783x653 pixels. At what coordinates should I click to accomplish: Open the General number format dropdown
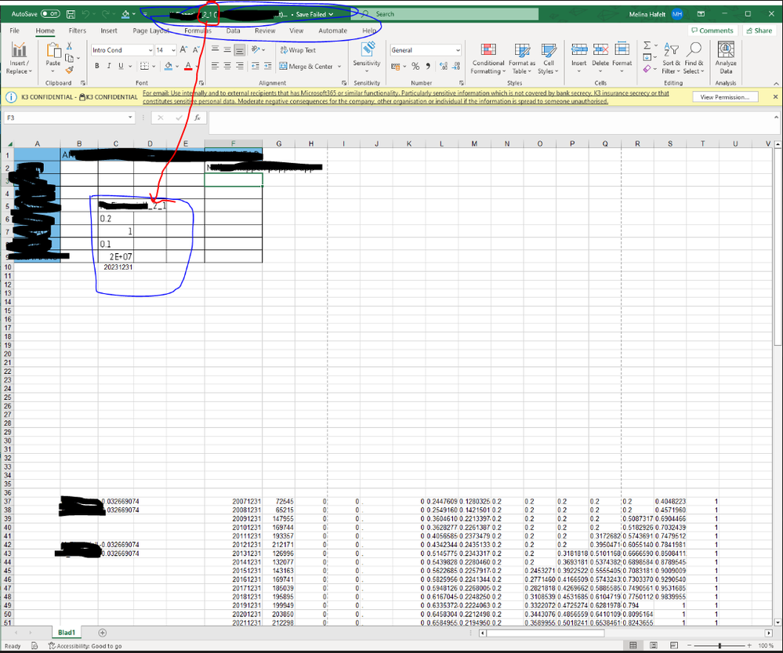[x=426, y=50]
